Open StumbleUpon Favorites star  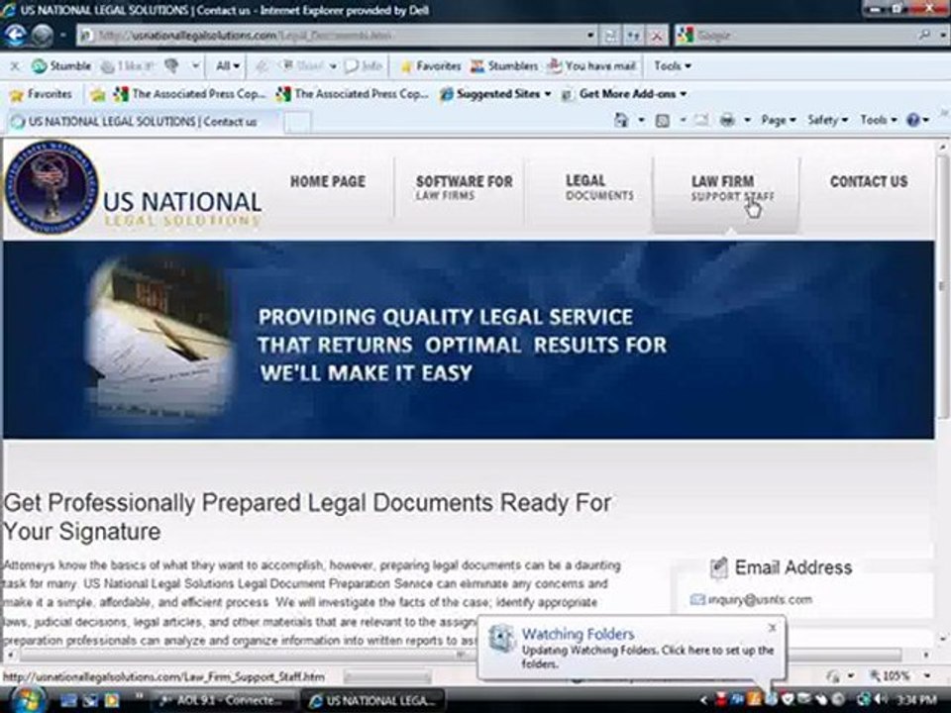point(431,66)
